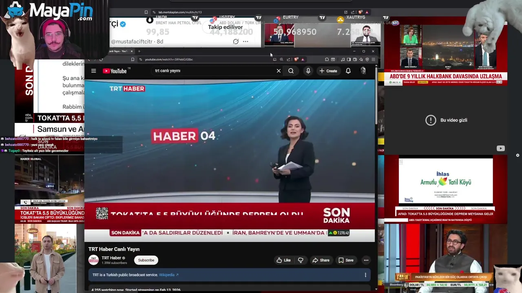Like the TRT Haber live stream

pos(283,260)
